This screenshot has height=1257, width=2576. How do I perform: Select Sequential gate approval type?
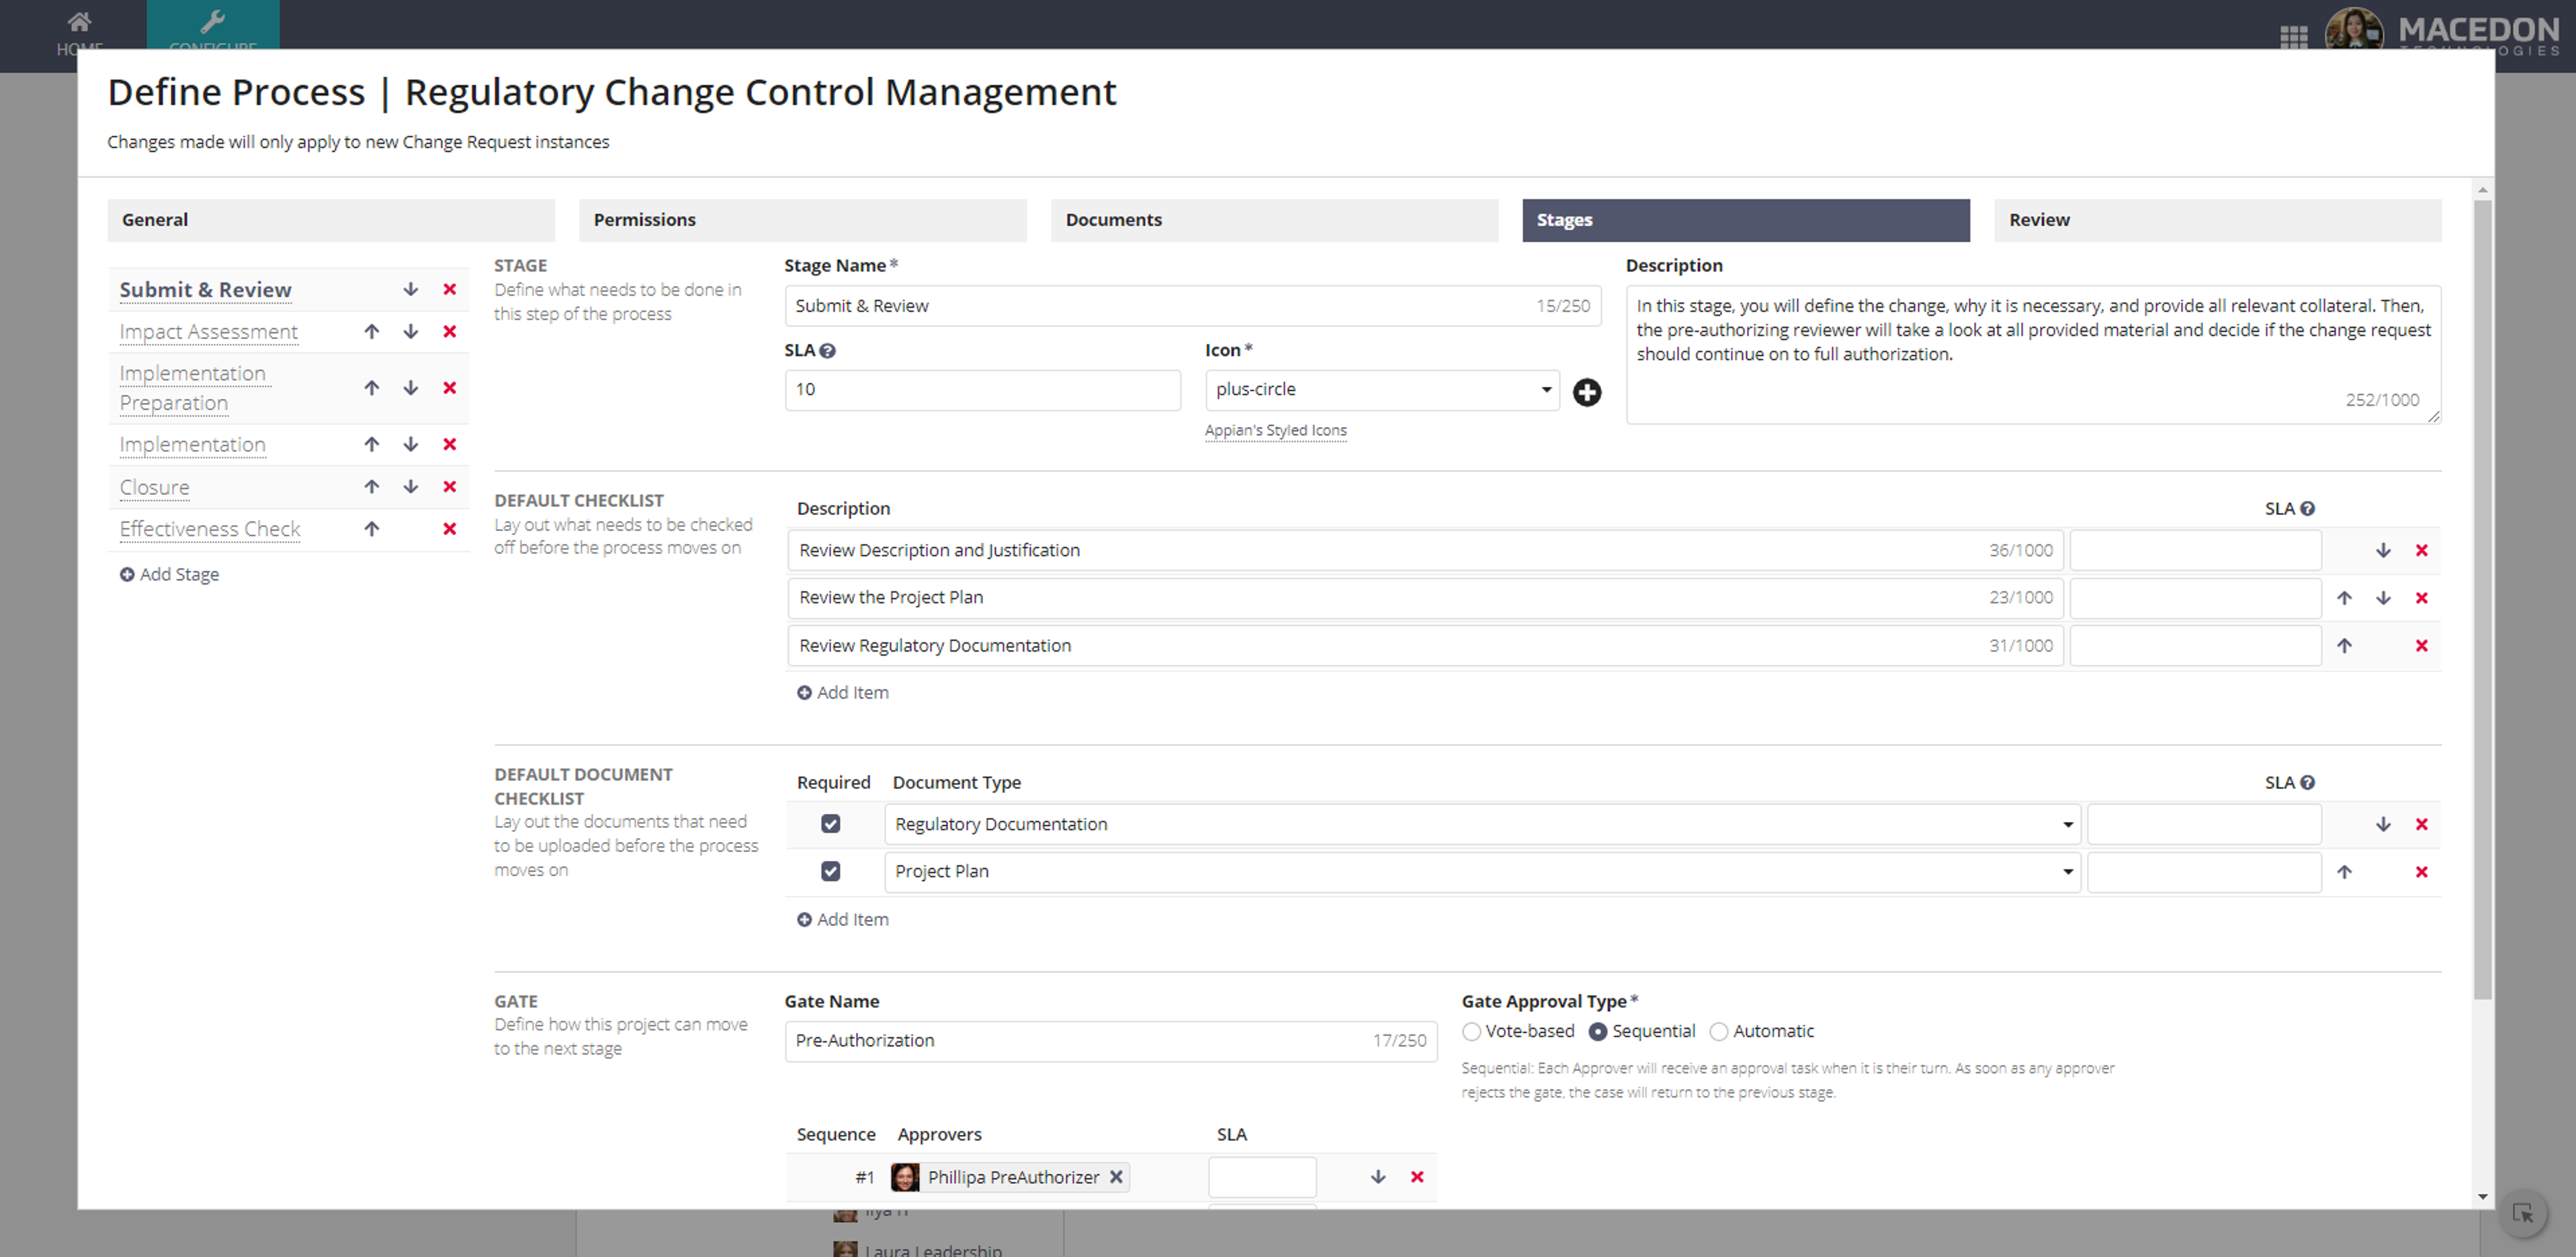1598,1032
